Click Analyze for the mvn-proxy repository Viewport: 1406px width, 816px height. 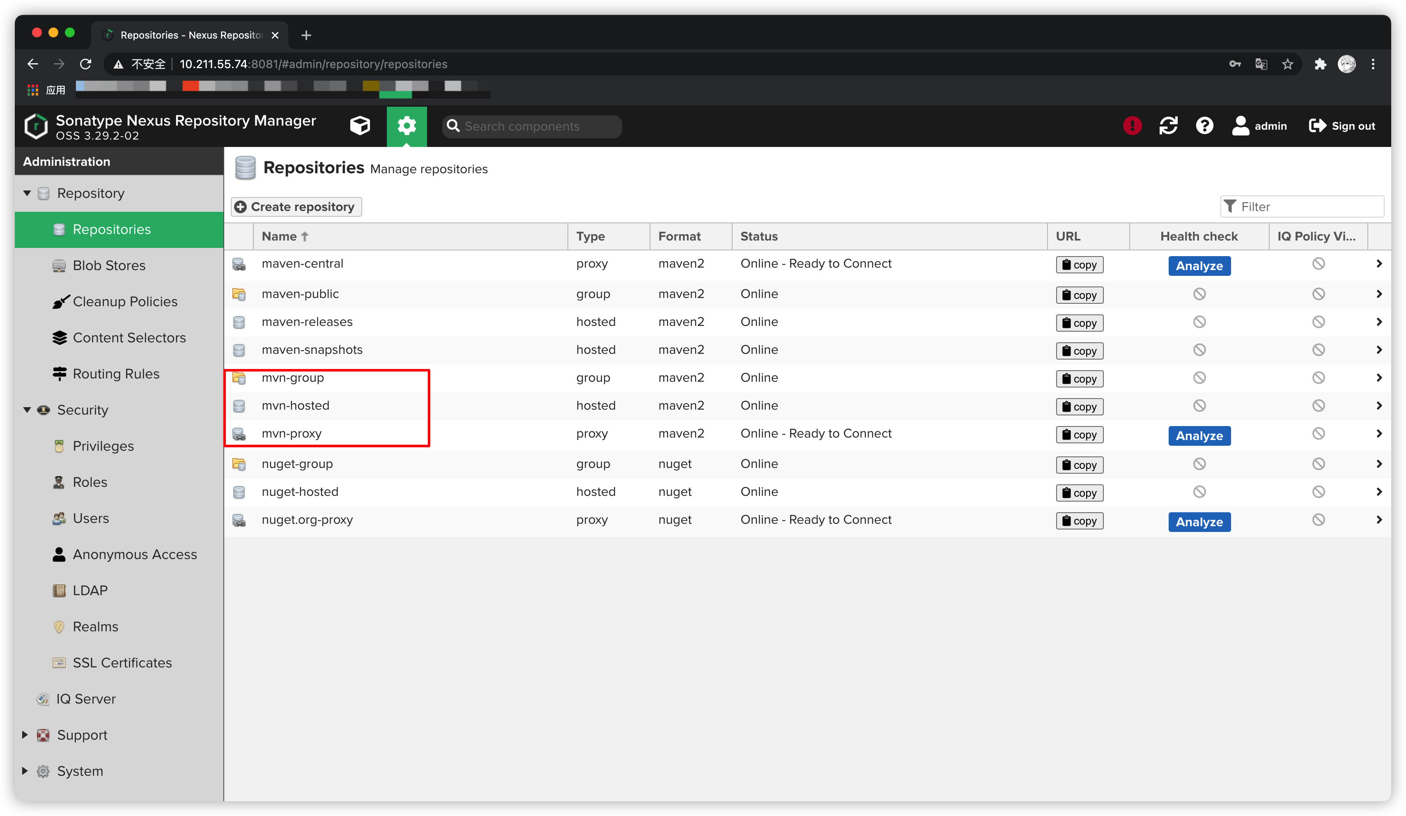[1199, 436]
